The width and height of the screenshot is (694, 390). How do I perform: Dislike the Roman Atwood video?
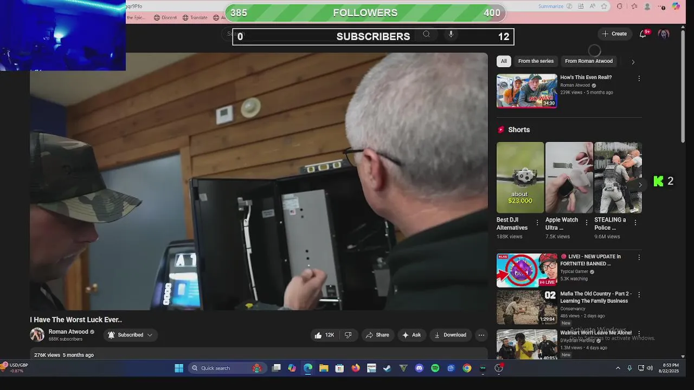348,335
